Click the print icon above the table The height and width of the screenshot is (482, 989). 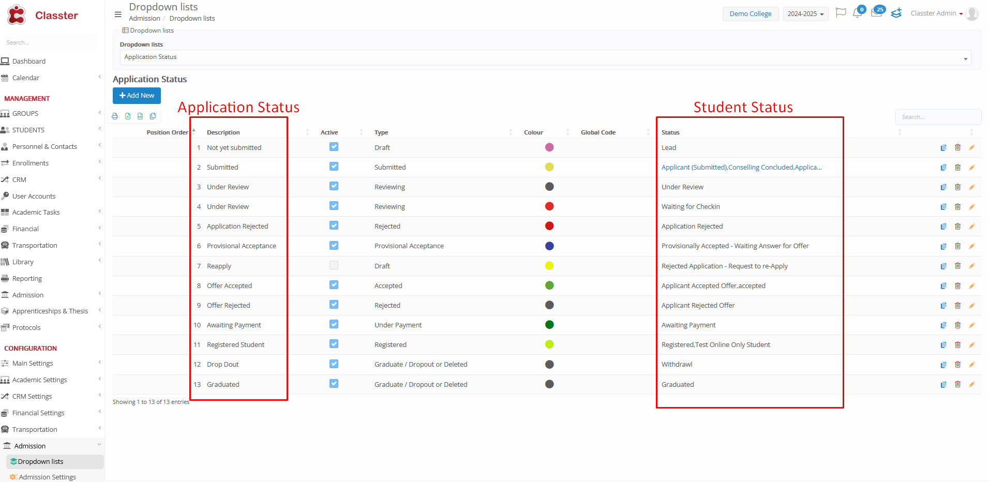point(115,116)
